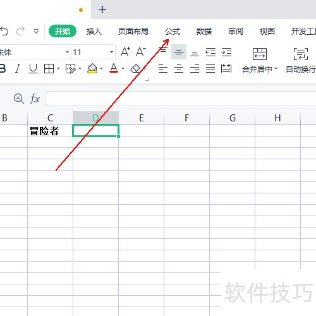Expand the quick access toolbar dropdown
This screenshot has height=316, width=316.
pos(36,32)
